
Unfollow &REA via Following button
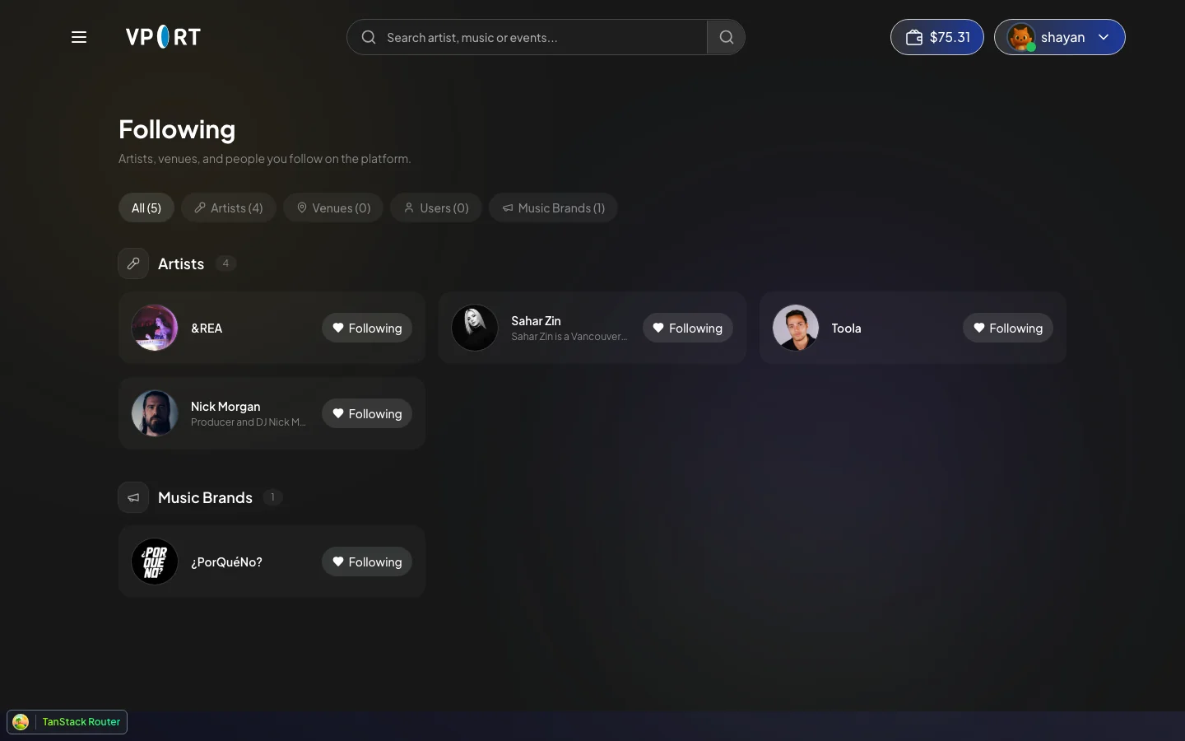point(367,328)
